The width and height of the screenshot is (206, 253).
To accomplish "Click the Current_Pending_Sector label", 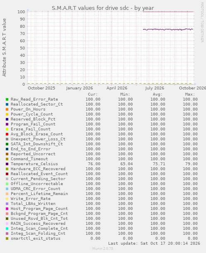I will (x=38, y=179).
